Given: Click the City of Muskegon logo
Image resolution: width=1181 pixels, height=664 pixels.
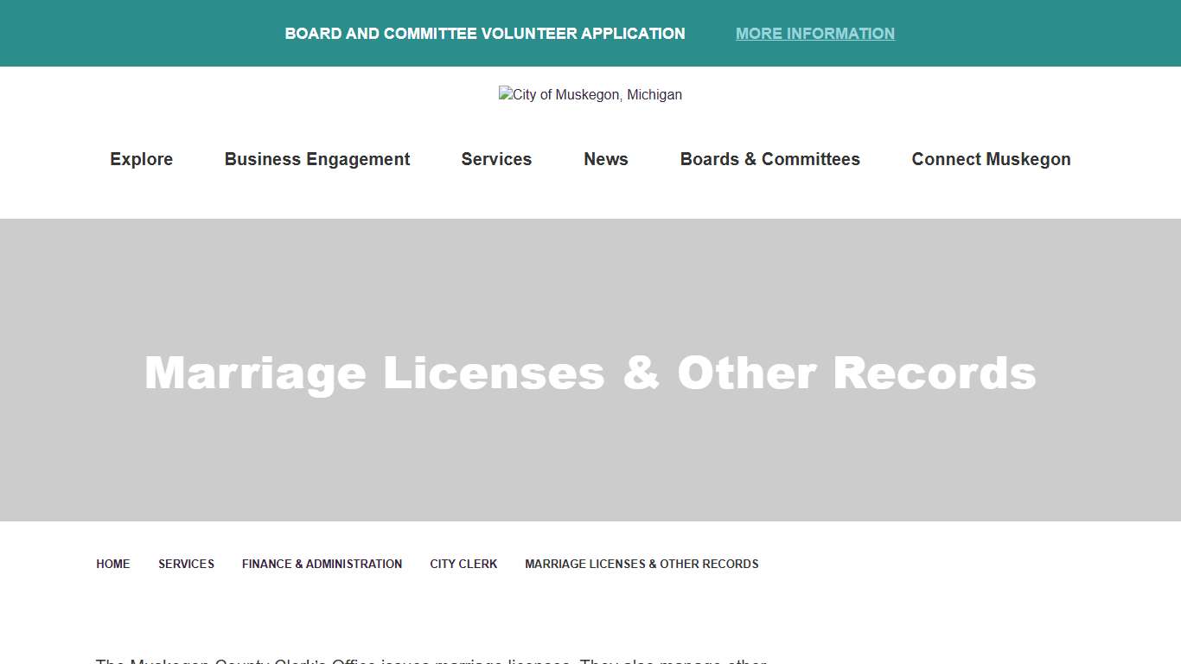Looking at the screenshot, I should (590, 94).
